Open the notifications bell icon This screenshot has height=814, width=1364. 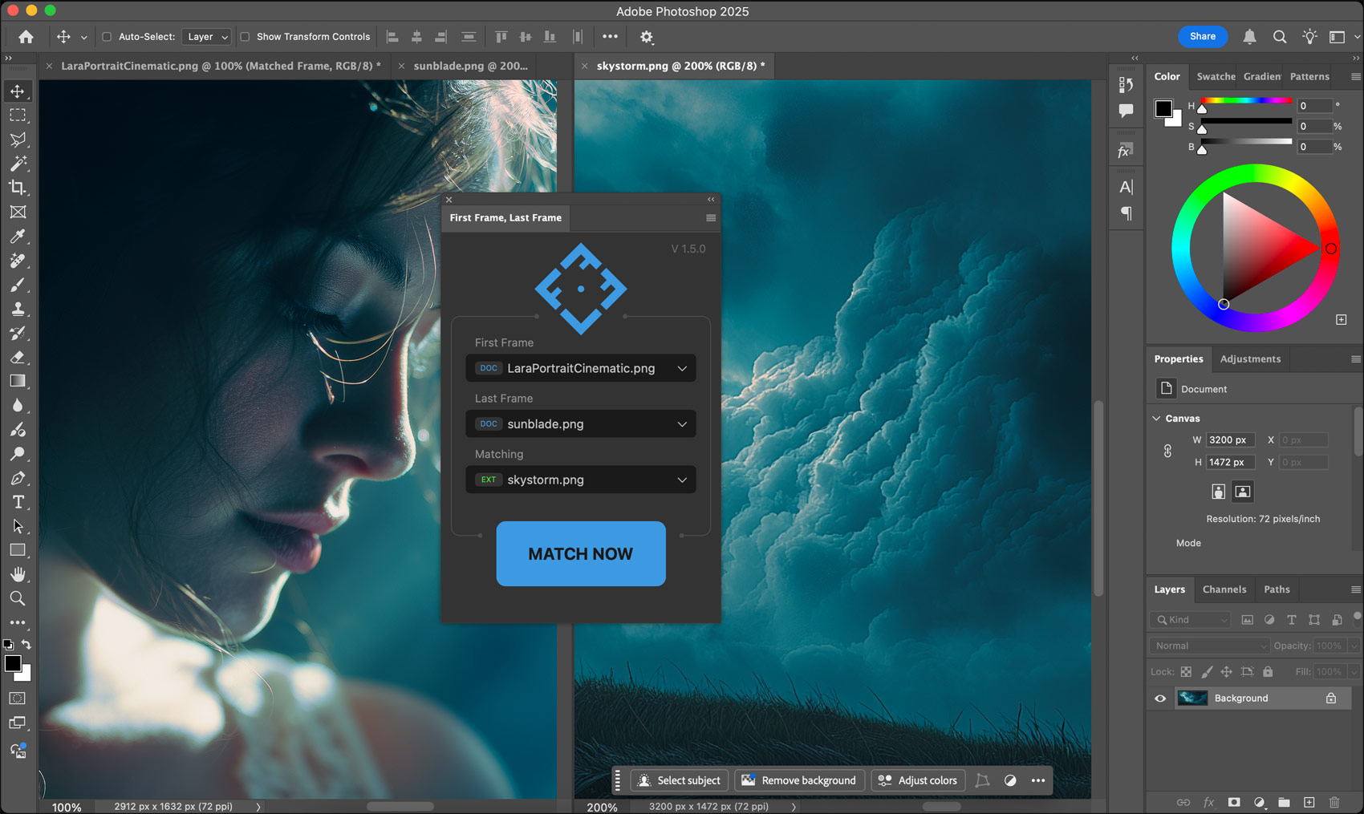[x=1249, y=37]
